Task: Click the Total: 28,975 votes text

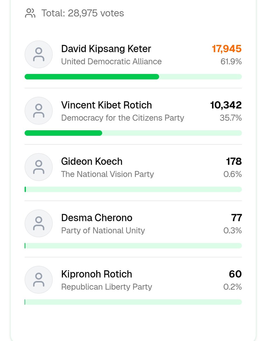Action: [x=83, y=13]
